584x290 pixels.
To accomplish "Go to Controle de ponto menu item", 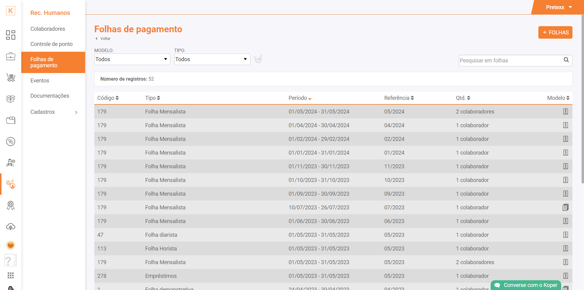I will pos(51,44).
